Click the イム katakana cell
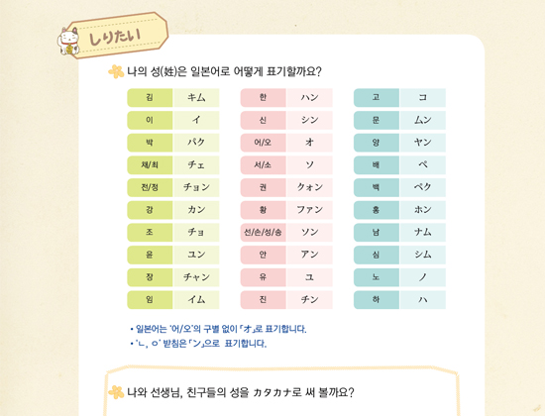 click(x=196, y=299)
